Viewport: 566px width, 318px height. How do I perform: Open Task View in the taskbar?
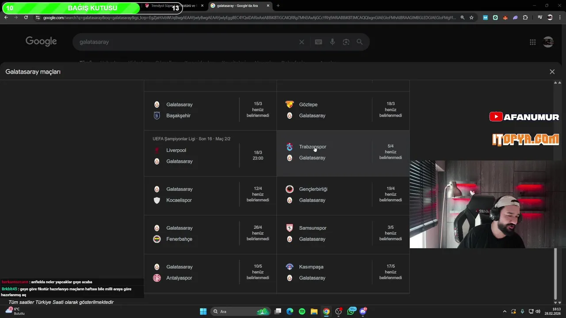coord(278,311)
